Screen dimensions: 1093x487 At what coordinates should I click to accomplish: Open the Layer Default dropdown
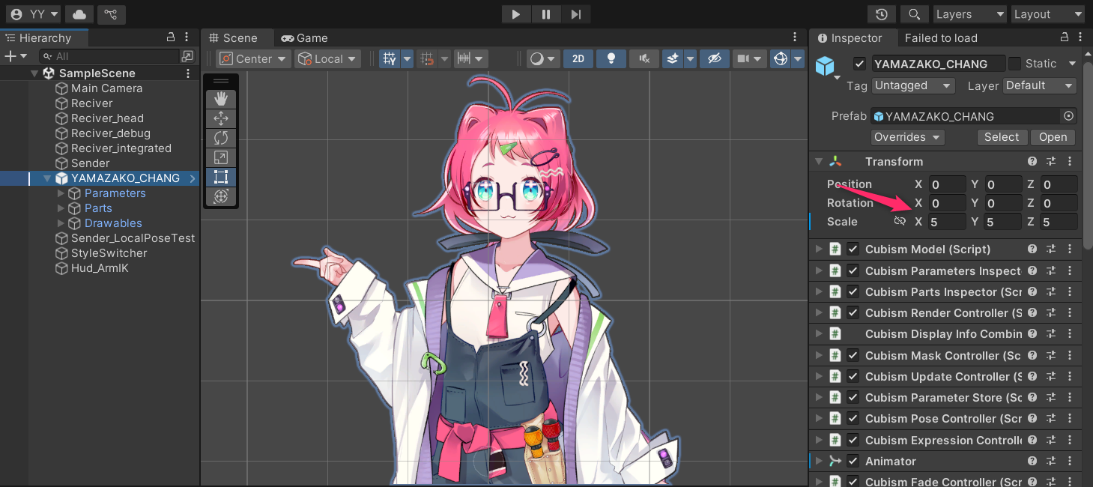(x=1040, y=85)
